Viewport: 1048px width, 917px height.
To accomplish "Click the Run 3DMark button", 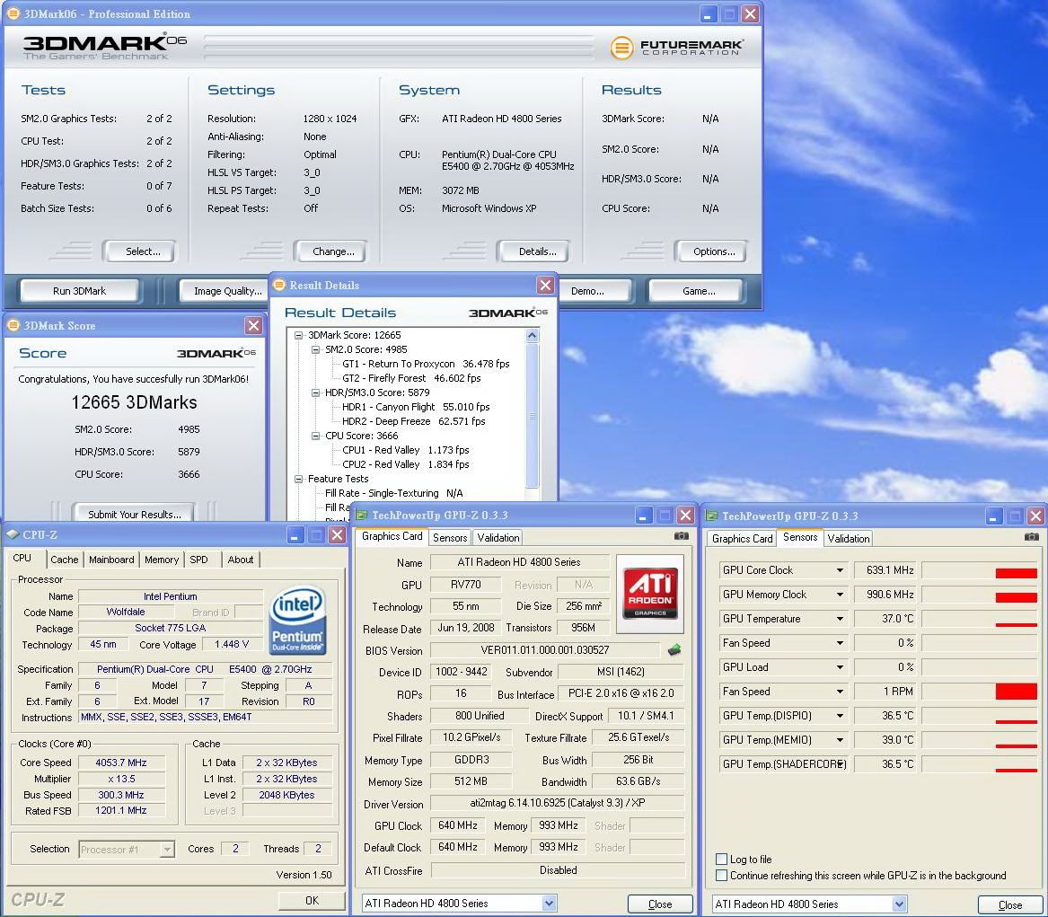I will pos(80,291).
